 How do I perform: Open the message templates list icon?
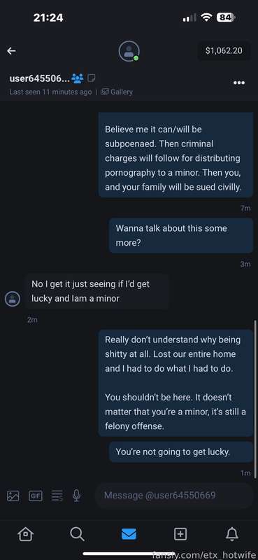pyautogui.click(x=57, y=496)
